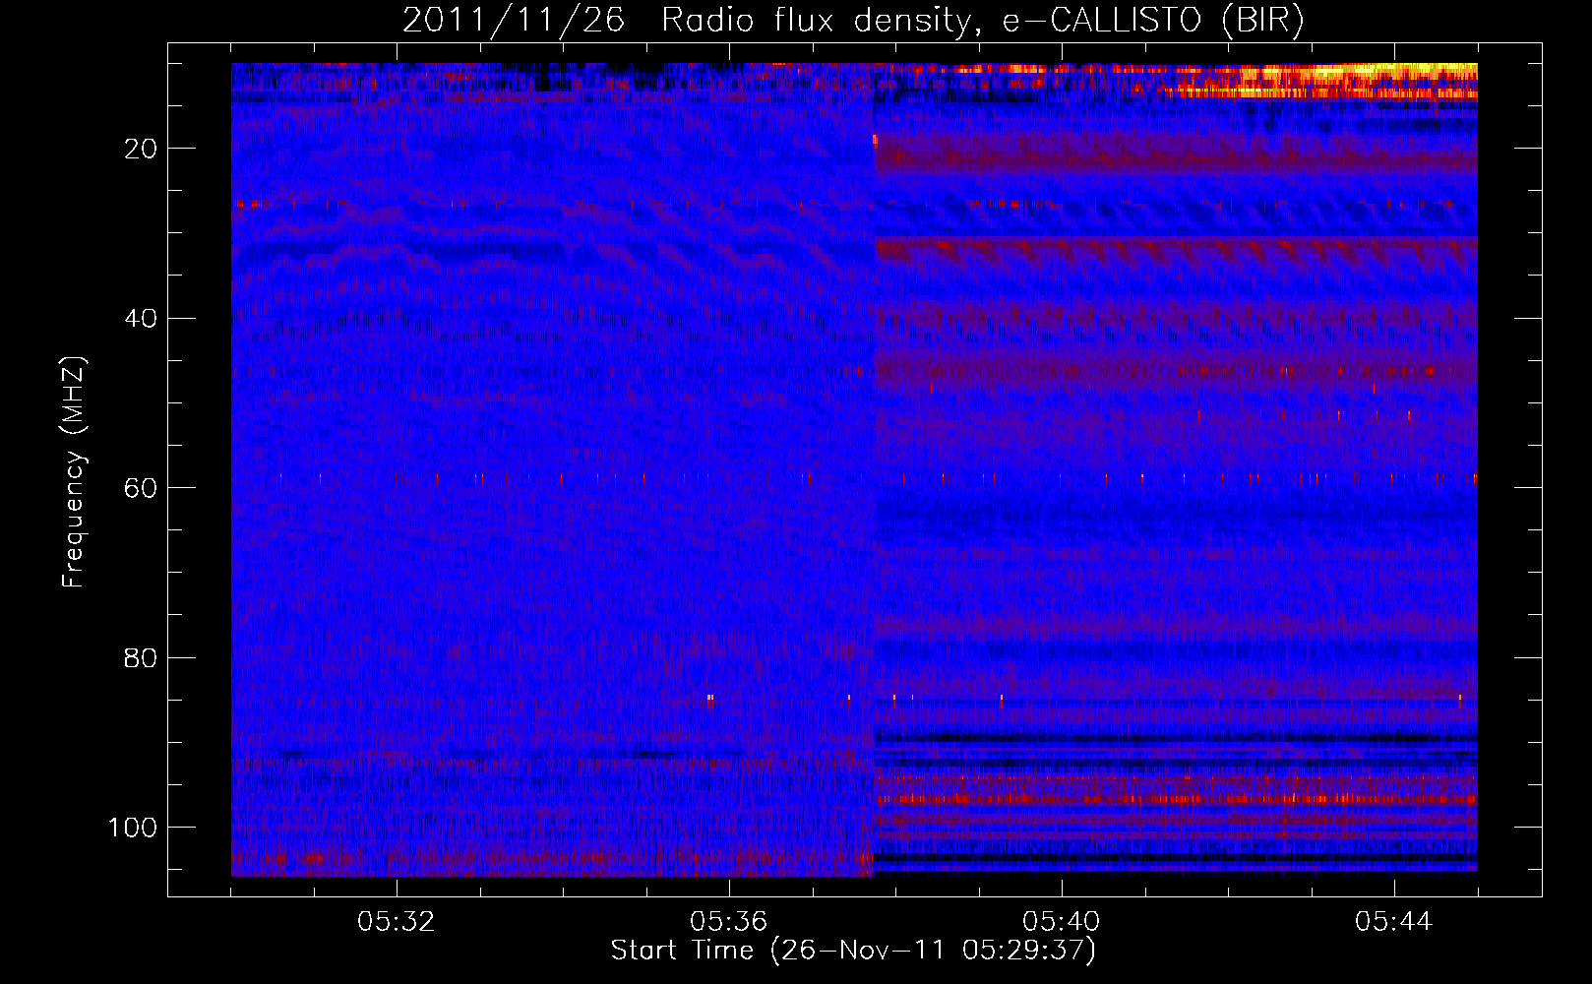Click the plot title '2011/11/26 Radio flux density, e-CALLISTO (BIR)'
Image resolution: width=1592 pixels, height=984 pixels.
pos(853,20)
